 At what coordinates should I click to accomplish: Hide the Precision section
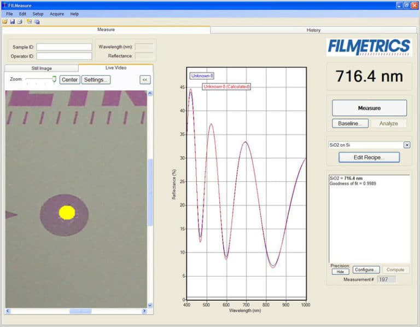pyautogui.click(x=340, y=272)
